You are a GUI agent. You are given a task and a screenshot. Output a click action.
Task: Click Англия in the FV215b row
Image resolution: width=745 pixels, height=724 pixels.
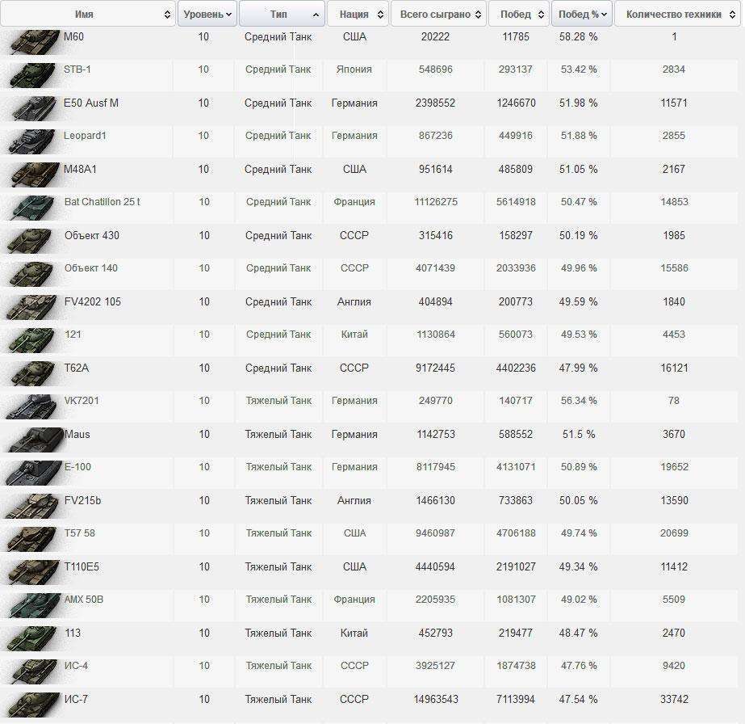(354, 500)
